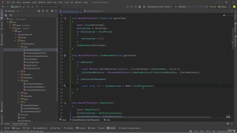Viewport: 237px width, 133px height.
Task: Open the Terminal tool window
Action: [81, 128]
